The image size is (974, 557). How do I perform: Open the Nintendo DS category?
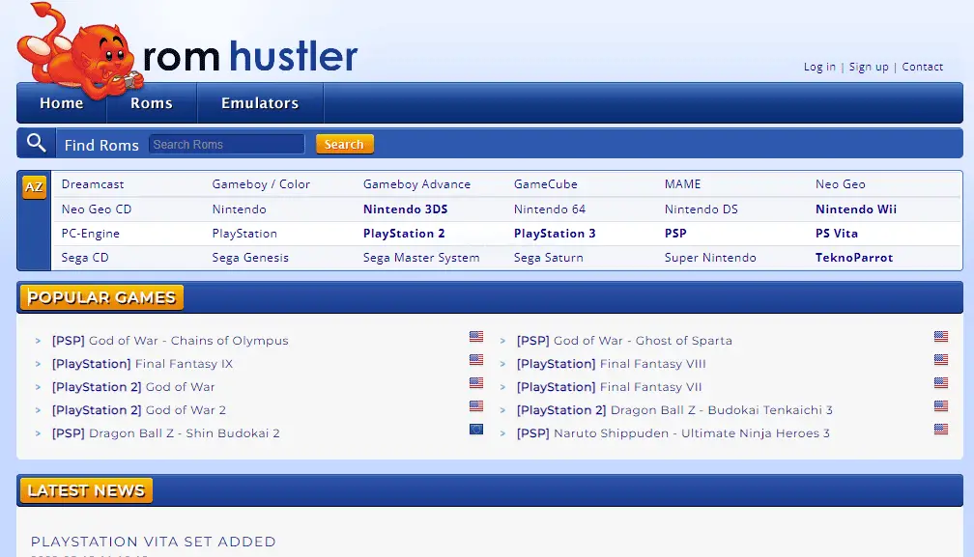coord(702,209)
